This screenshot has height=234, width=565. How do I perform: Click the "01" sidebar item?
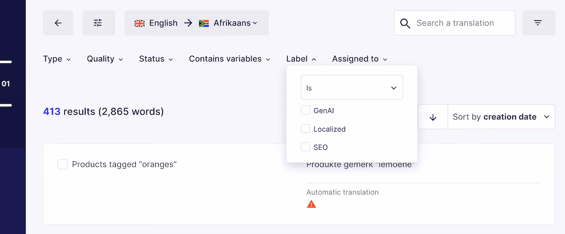click(6, 84)
